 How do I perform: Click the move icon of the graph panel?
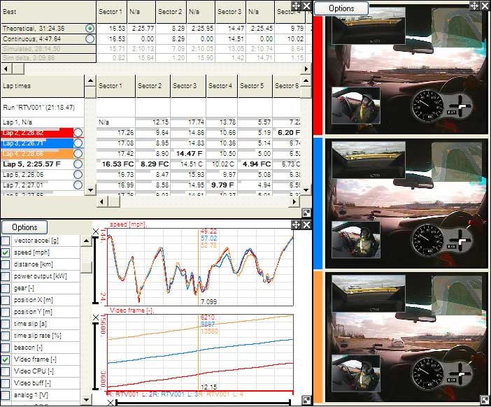click(x=297, y=225)
